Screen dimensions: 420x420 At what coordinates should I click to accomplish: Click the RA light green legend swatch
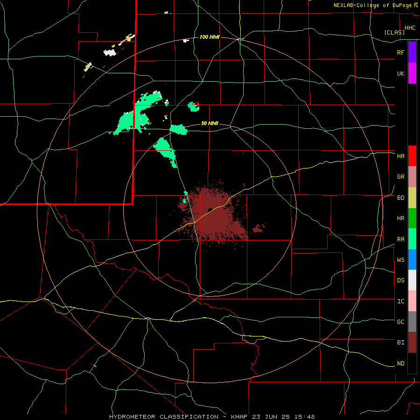coord(412,239)
